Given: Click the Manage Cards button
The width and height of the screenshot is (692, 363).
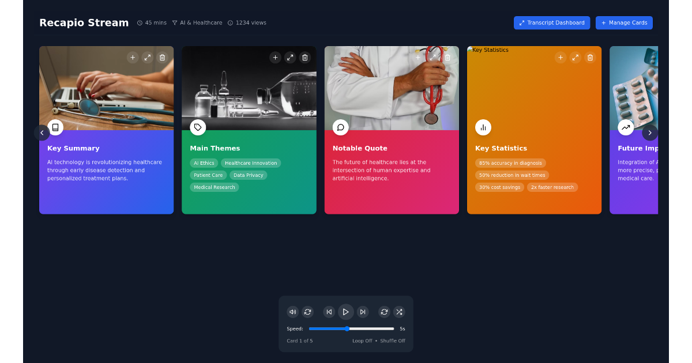Looking at the screenshot, I should [x=624, y=22].
